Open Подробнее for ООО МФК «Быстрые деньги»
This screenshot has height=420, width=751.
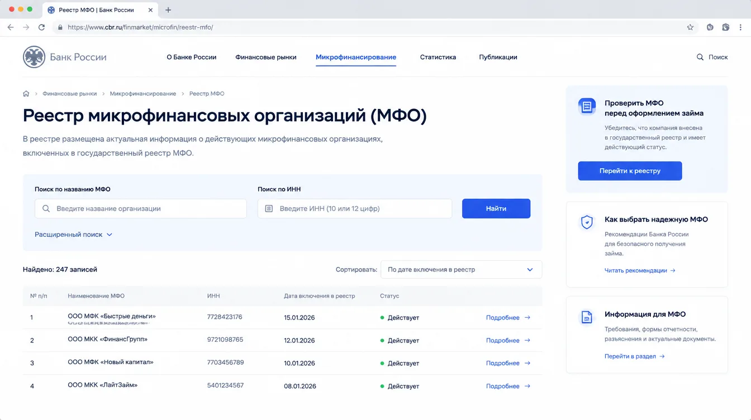(x=508, y=318)
